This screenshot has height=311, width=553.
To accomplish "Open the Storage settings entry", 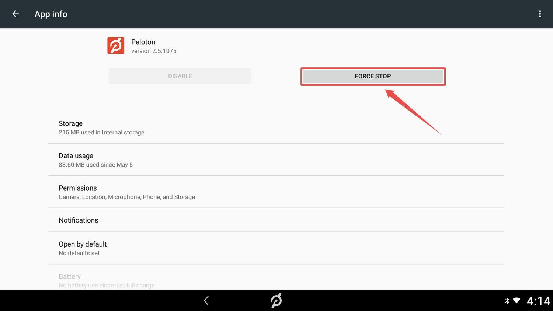I will (276, 127).
